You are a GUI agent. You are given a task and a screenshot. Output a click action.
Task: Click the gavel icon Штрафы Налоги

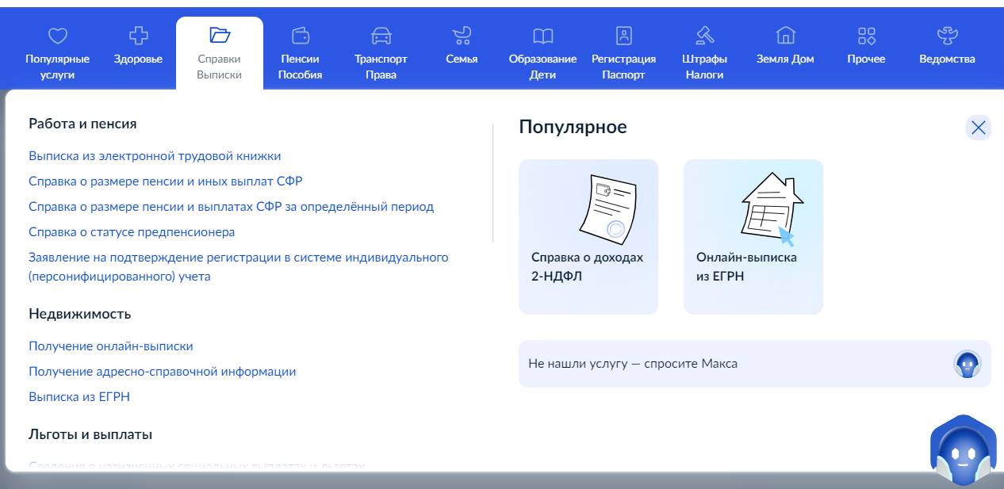[x=704, y=36]
